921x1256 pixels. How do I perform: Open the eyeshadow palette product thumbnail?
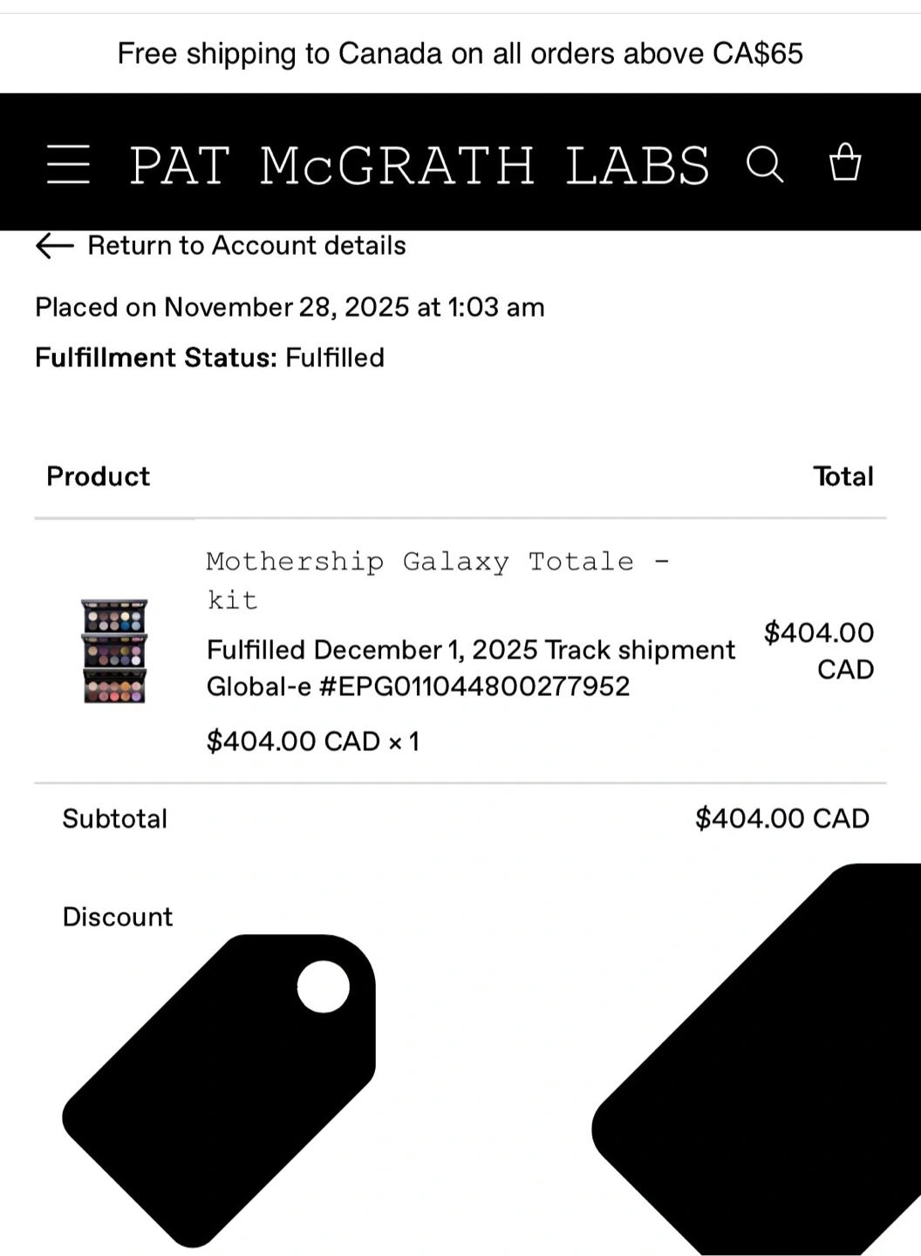114,651
